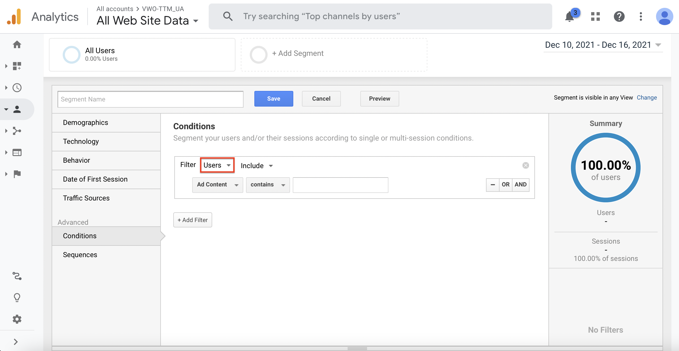Select the Conditions menu item
This screenshot has height=351, width=679.
[80, 236]
